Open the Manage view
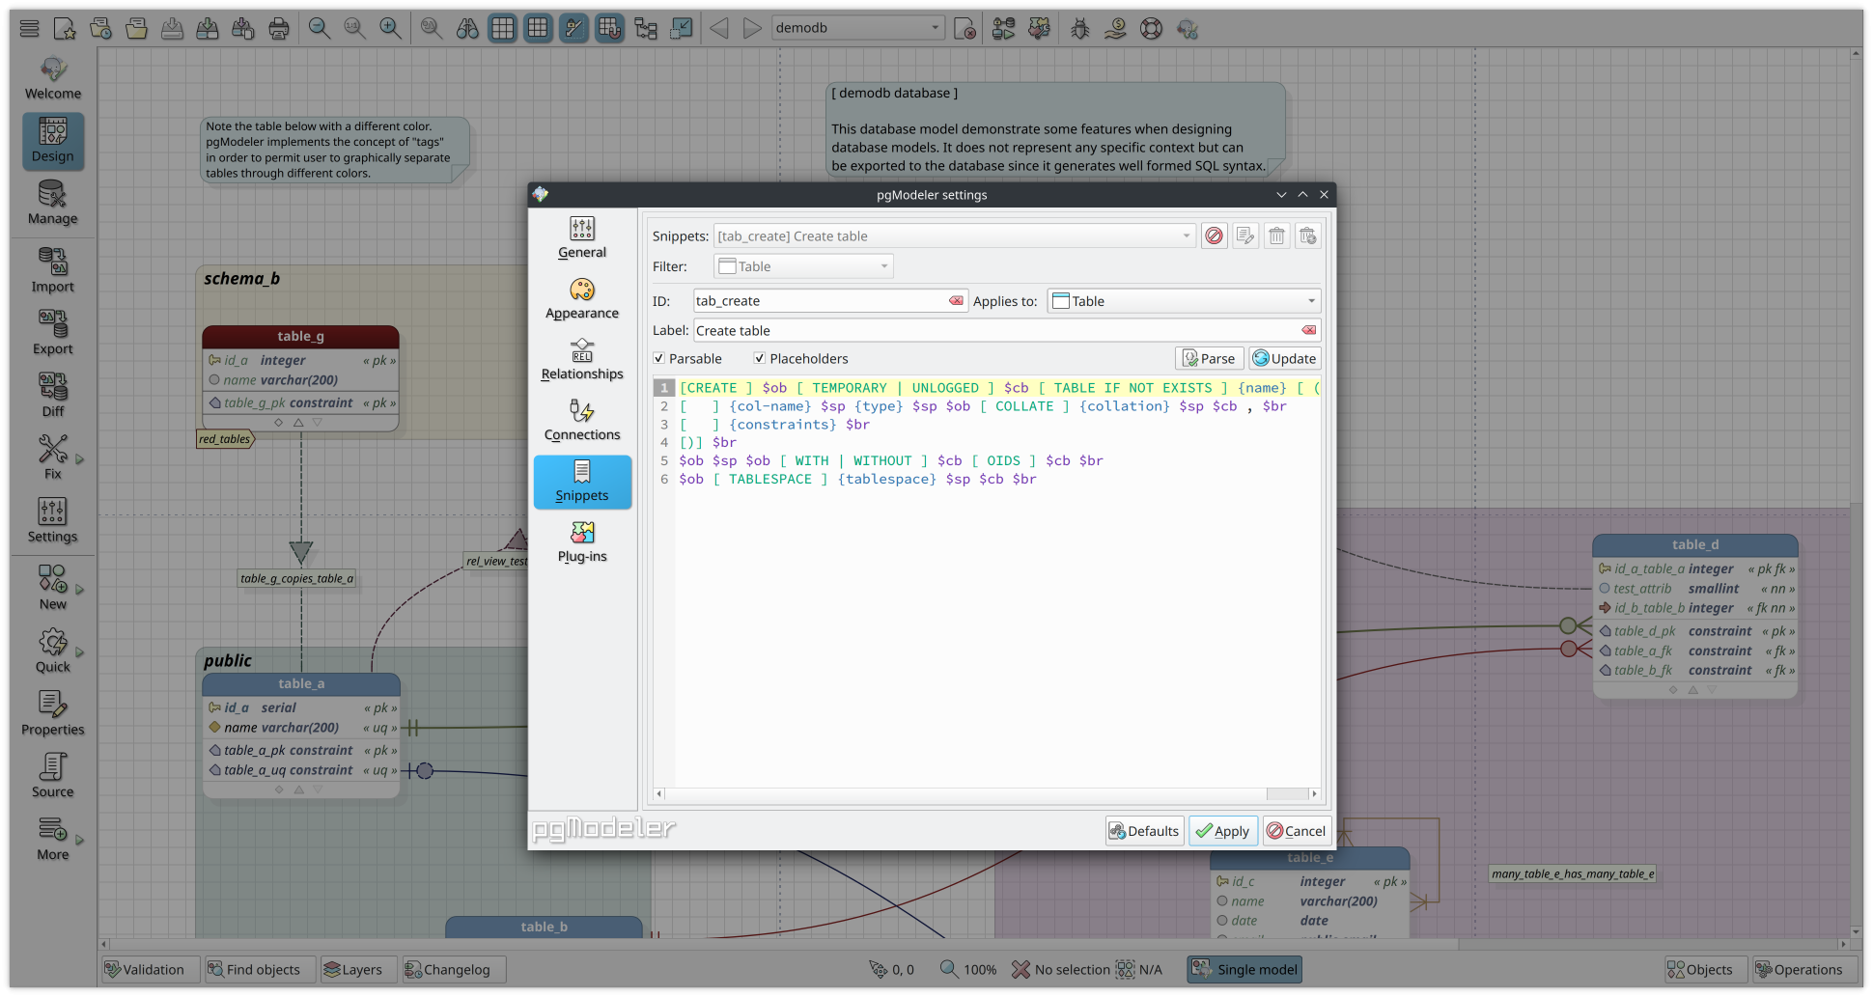Screen dimensions: 1873x997 coord(53,204)
